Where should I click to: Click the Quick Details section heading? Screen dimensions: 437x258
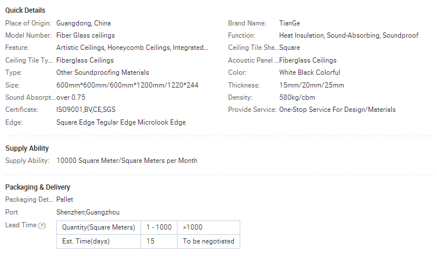pos(25,10)
